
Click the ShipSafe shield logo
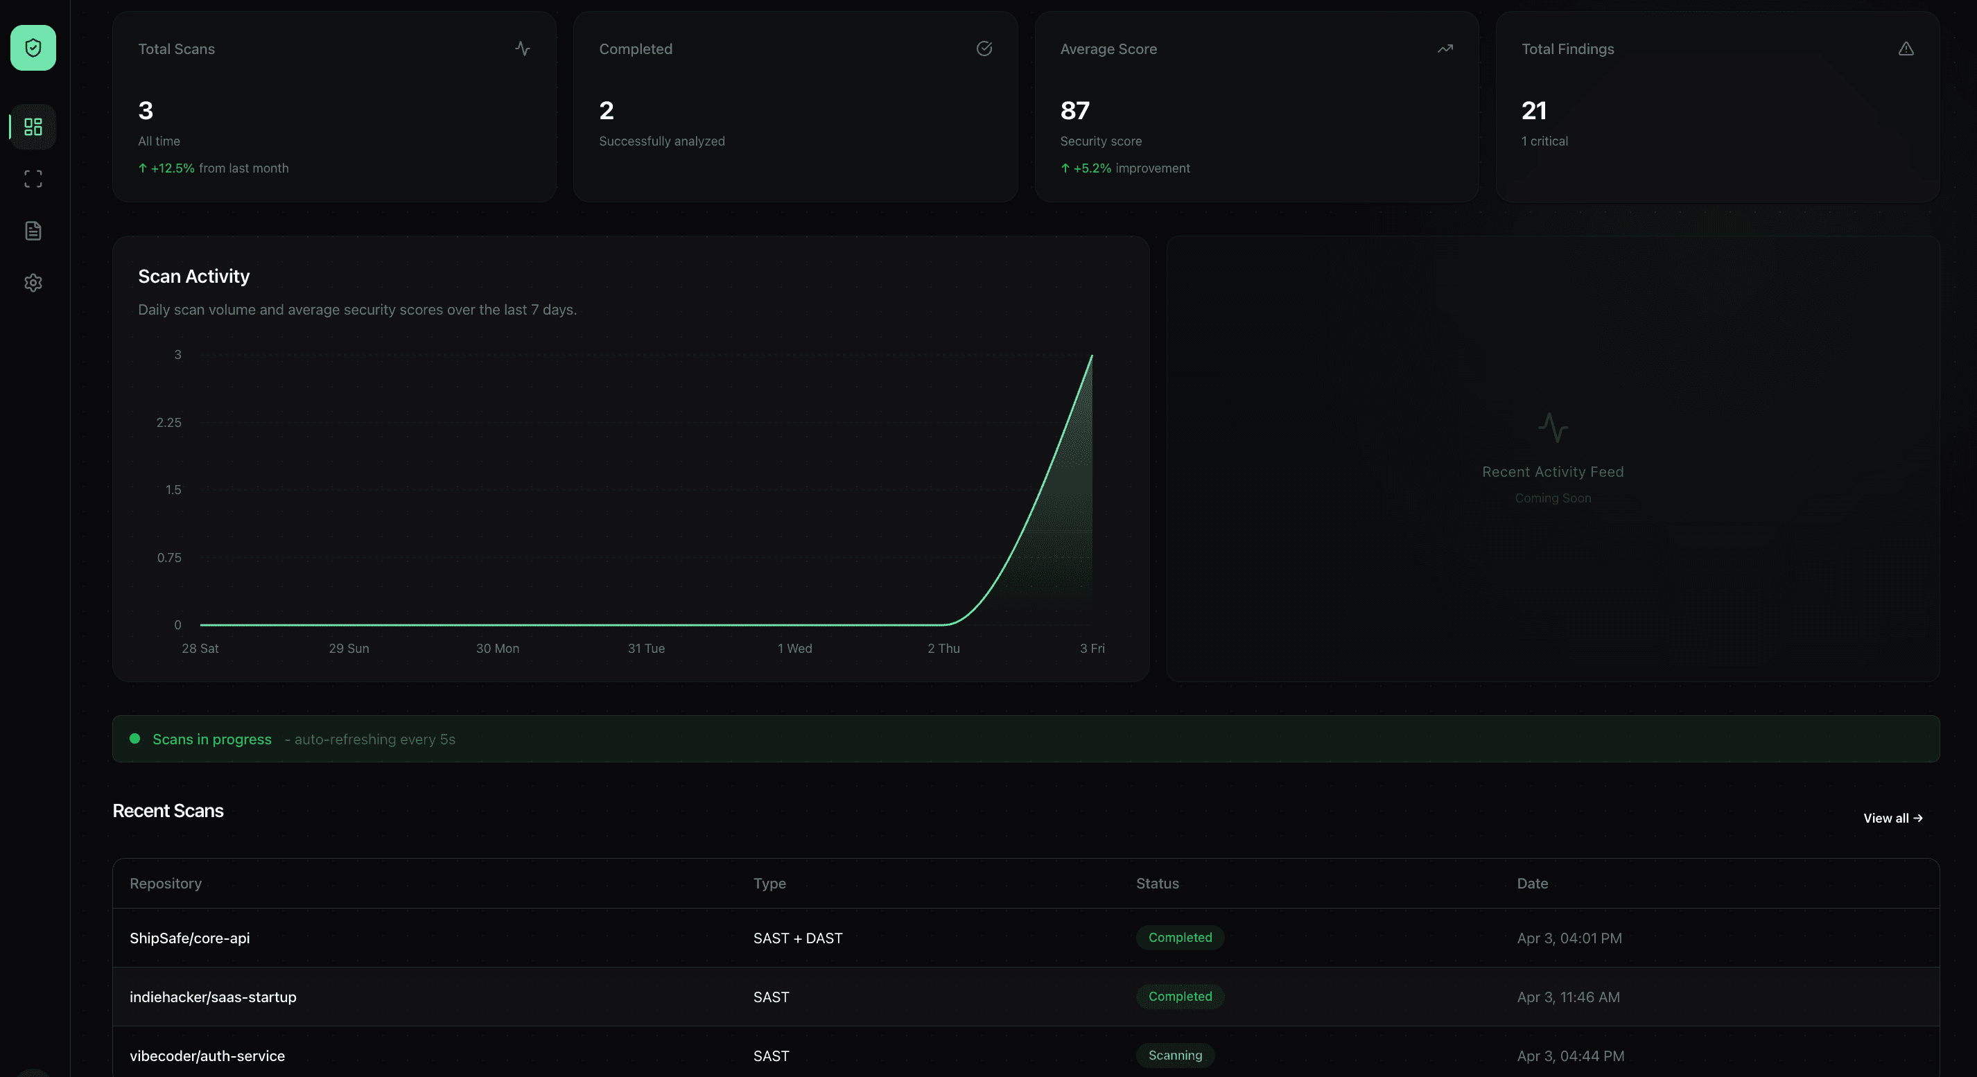[33, 48]
